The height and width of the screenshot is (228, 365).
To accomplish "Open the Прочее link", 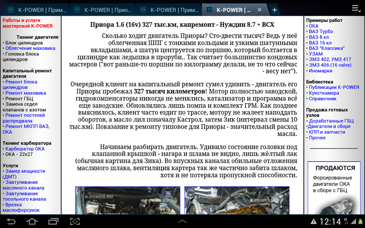I will point(317,138).
